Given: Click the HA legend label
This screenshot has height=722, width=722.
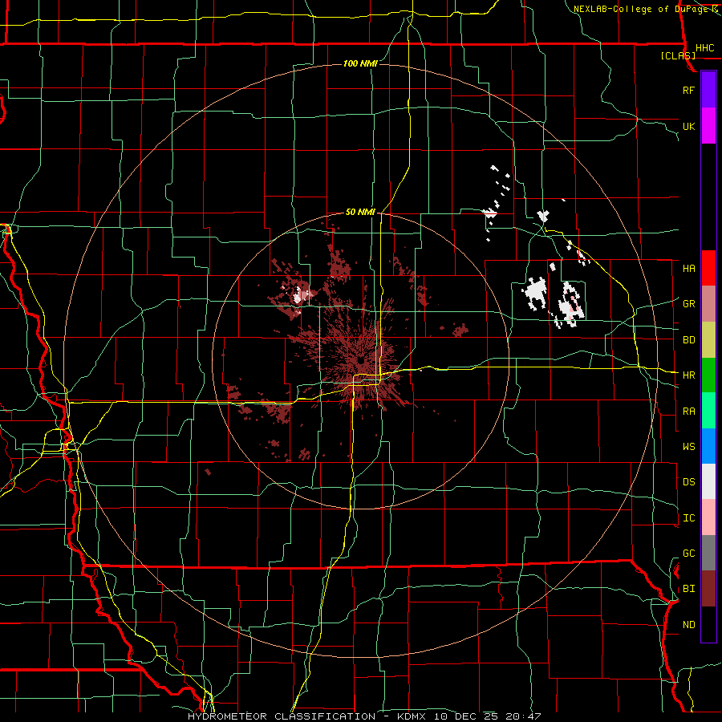Looking at the screenshot, I should [x=688, y=269].
